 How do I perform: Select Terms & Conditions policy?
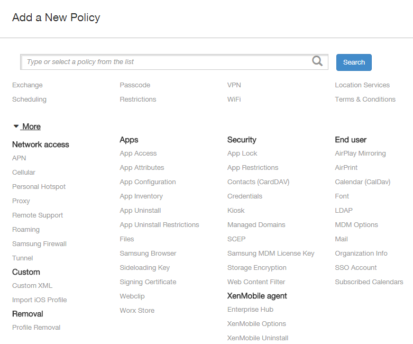tap(365, 99)
